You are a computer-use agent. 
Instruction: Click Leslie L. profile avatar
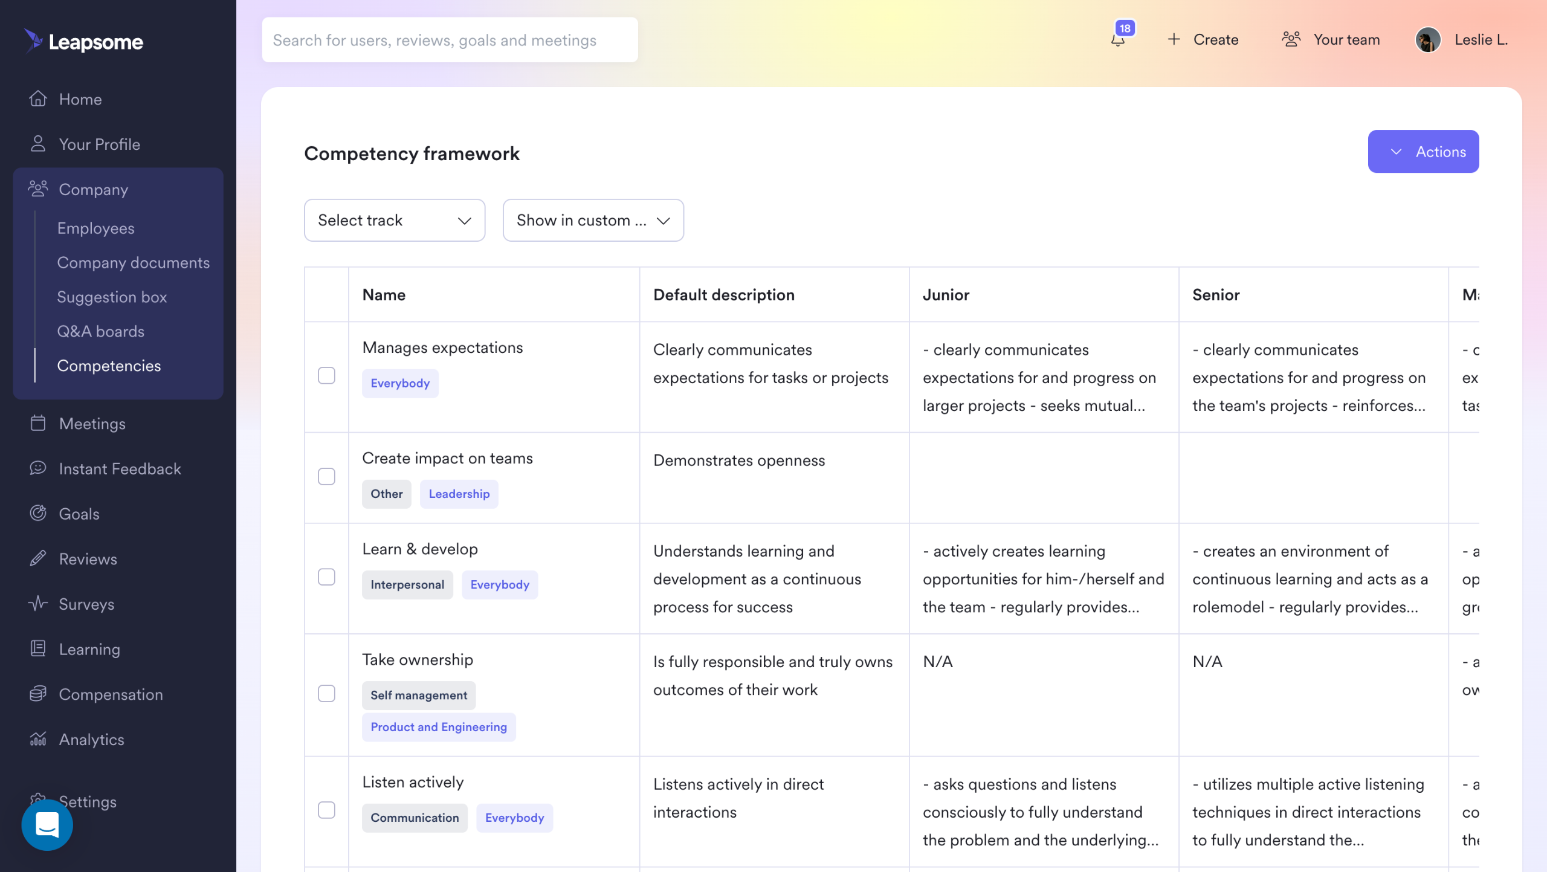1428,40
